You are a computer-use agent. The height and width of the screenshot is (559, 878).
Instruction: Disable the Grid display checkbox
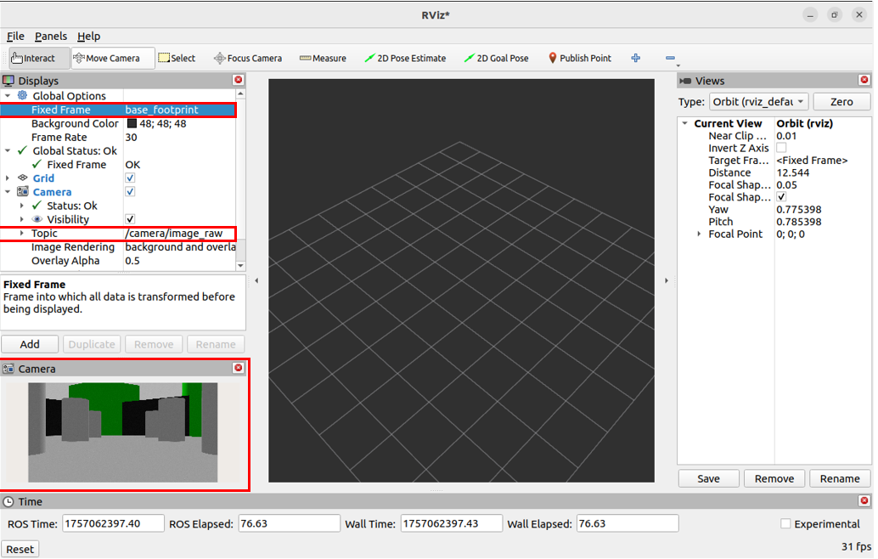pyautogui.click(x=130, y=178)
